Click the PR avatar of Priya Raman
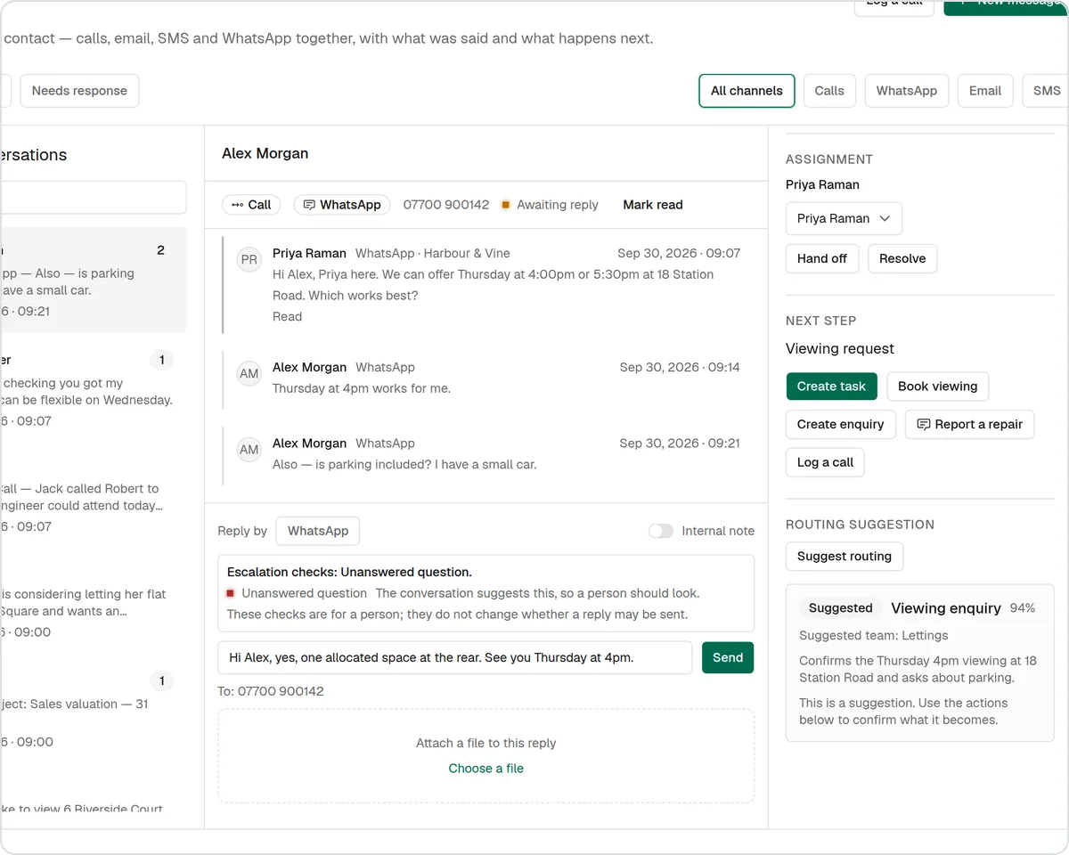The height and width of the screenshot is (855, 1069). tap(249, 260)
